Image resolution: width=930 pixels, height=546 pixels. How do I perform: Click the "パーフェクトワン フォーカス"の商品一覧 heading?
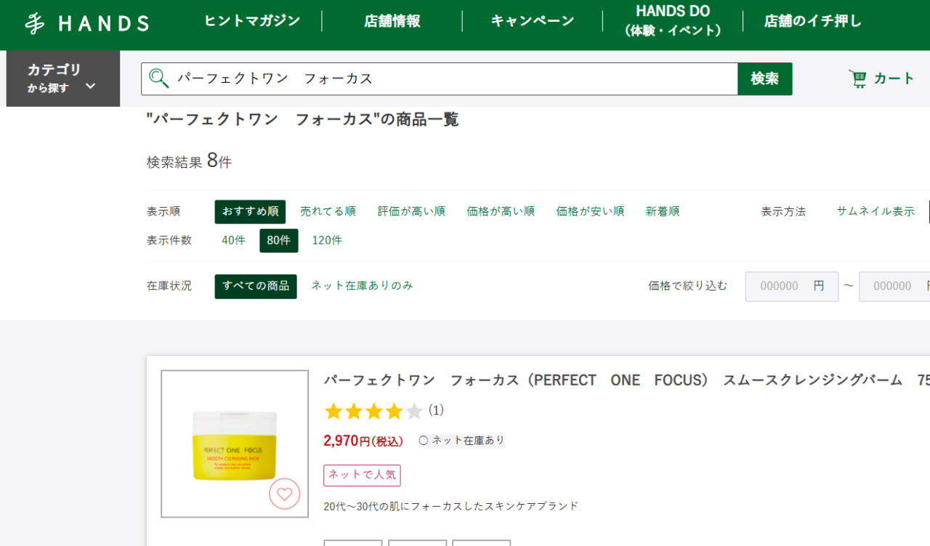pyautogui.click(x=302, y=120)
